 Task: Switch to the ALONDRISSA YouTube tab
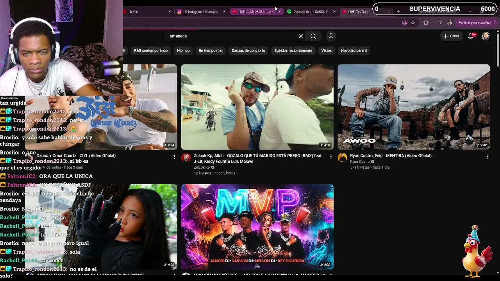[256, 12]
